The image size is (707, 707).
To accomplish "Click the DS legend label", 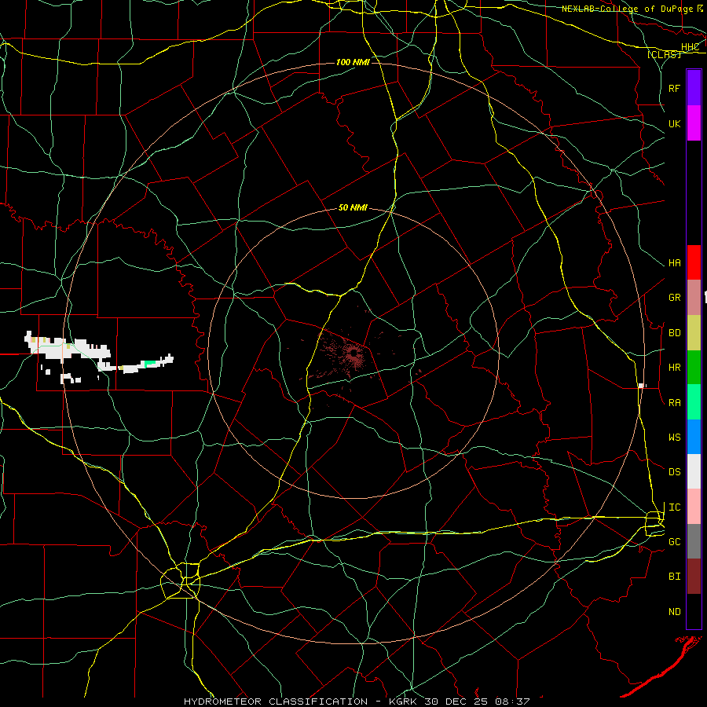I will coord(674,472).
